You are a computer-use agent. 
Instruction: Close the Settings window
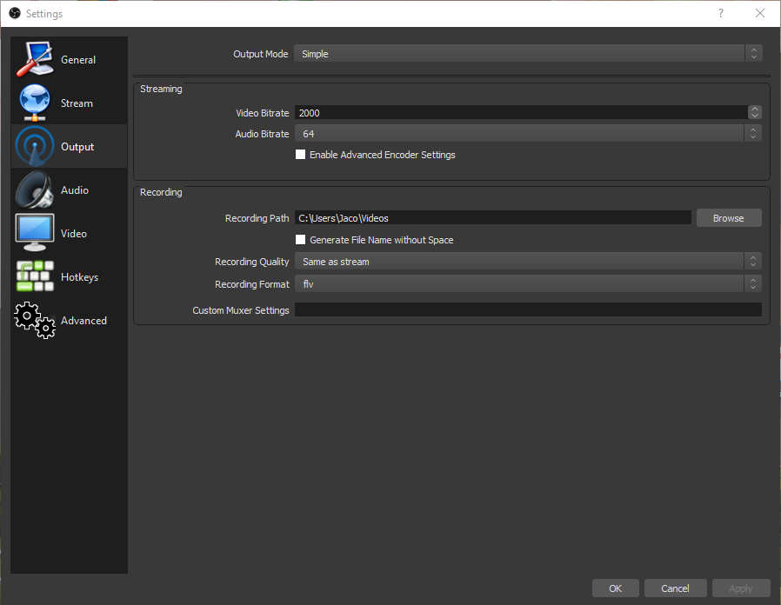(x=759, y=13)
